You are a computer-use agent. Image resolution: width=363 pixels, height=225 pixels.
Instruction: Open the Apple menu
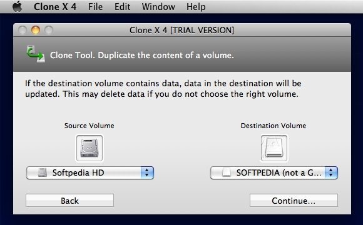[x=17, y=6]
